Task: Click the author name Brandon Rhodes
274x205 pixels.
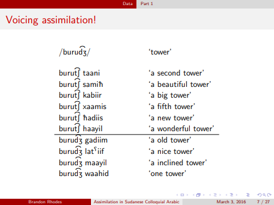Action: [45, 202]
